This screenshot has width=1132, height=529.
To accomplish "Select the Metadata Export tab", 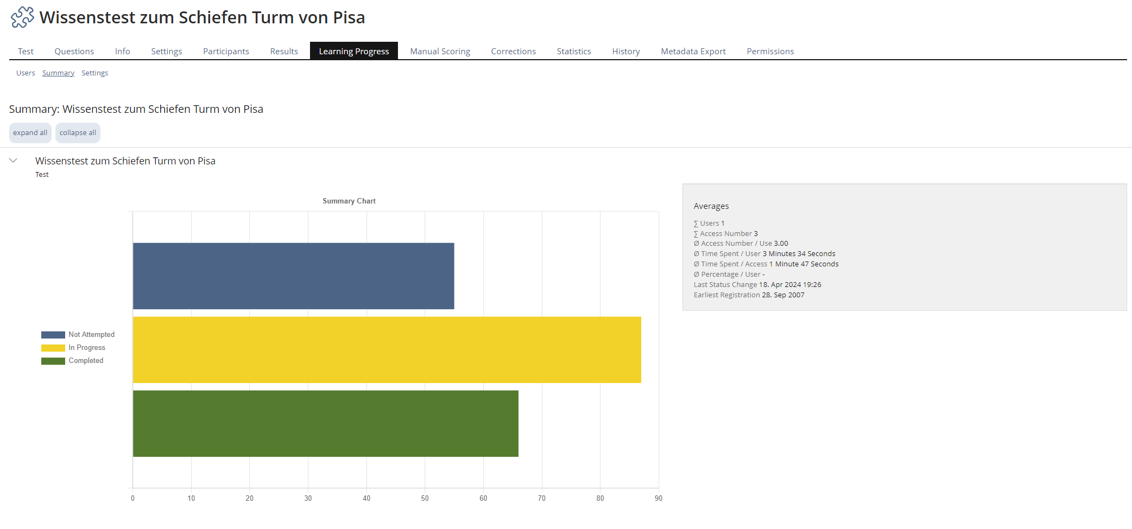I will (693, 51).
